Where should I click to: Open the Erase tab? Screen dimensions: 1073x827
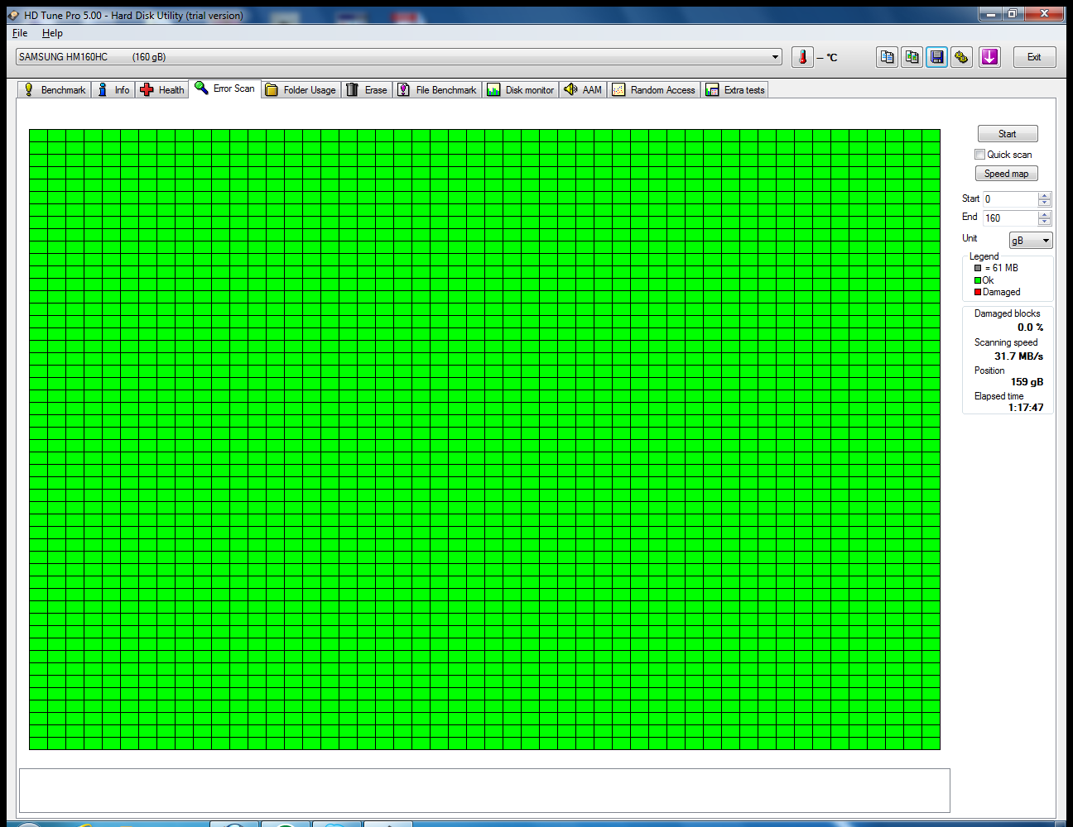click(367, 89)
